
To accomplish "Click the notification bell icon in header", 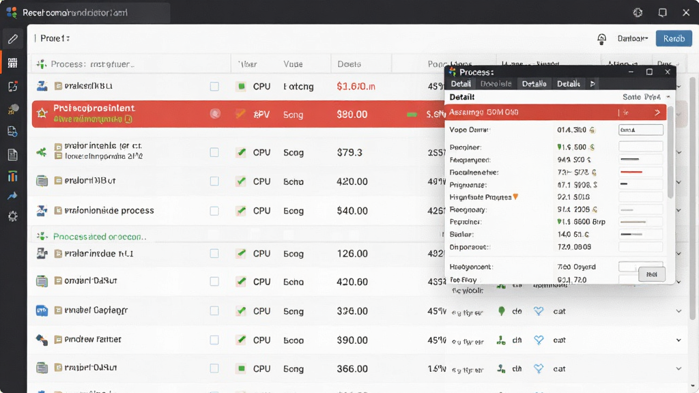I will pyautogui.click(x=601, y=39).
